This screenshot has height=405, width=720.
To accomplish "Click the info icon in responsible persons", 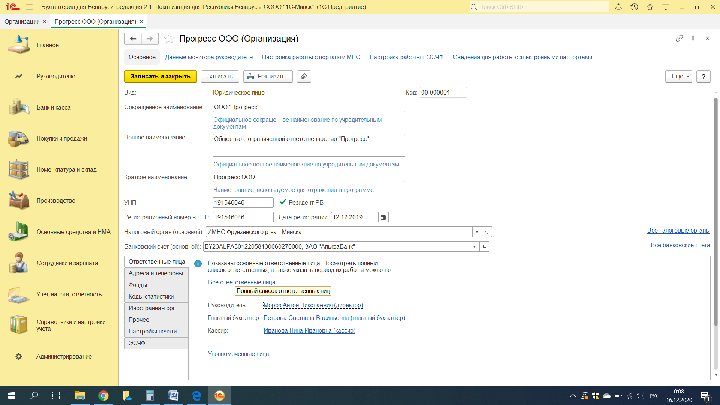I will 198,264.
